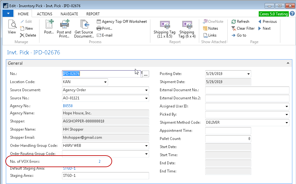Click the help question mark icon
Image resolution: width=296 pixels, height=184 pixels.
pyautogui.click(x=292, y=14)
